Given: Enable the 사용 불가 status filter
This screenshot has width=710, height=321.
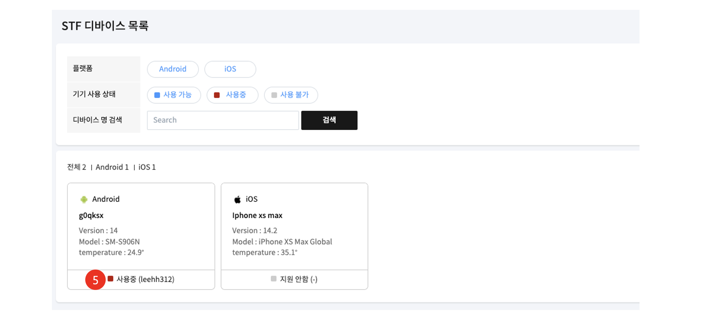Looking at the screenshot, I should pos(291,95).
